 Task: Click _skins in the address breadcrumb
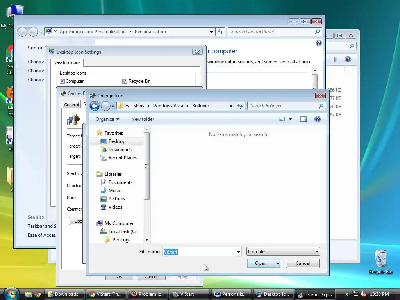tap(138, 106)
